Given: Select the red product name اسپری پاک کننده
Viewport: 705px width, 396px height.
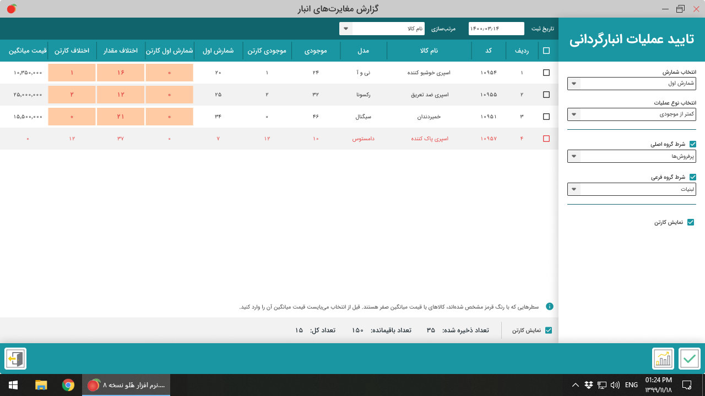Looking at the screenshot, I should (430, 139).
